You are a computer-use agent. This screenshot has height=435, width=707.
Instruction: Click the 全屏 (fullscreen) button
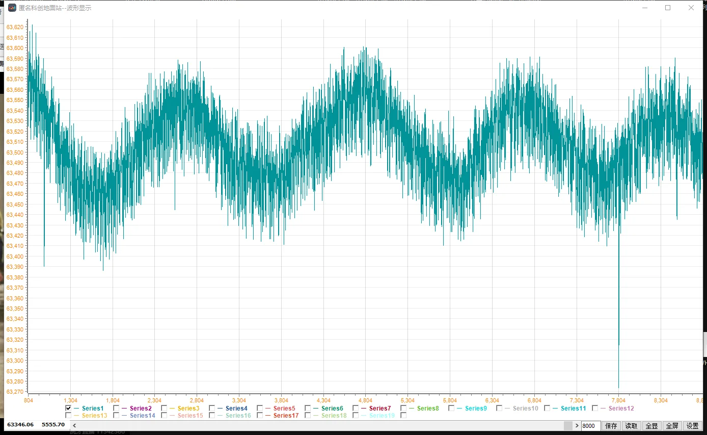tap(672, 426)
